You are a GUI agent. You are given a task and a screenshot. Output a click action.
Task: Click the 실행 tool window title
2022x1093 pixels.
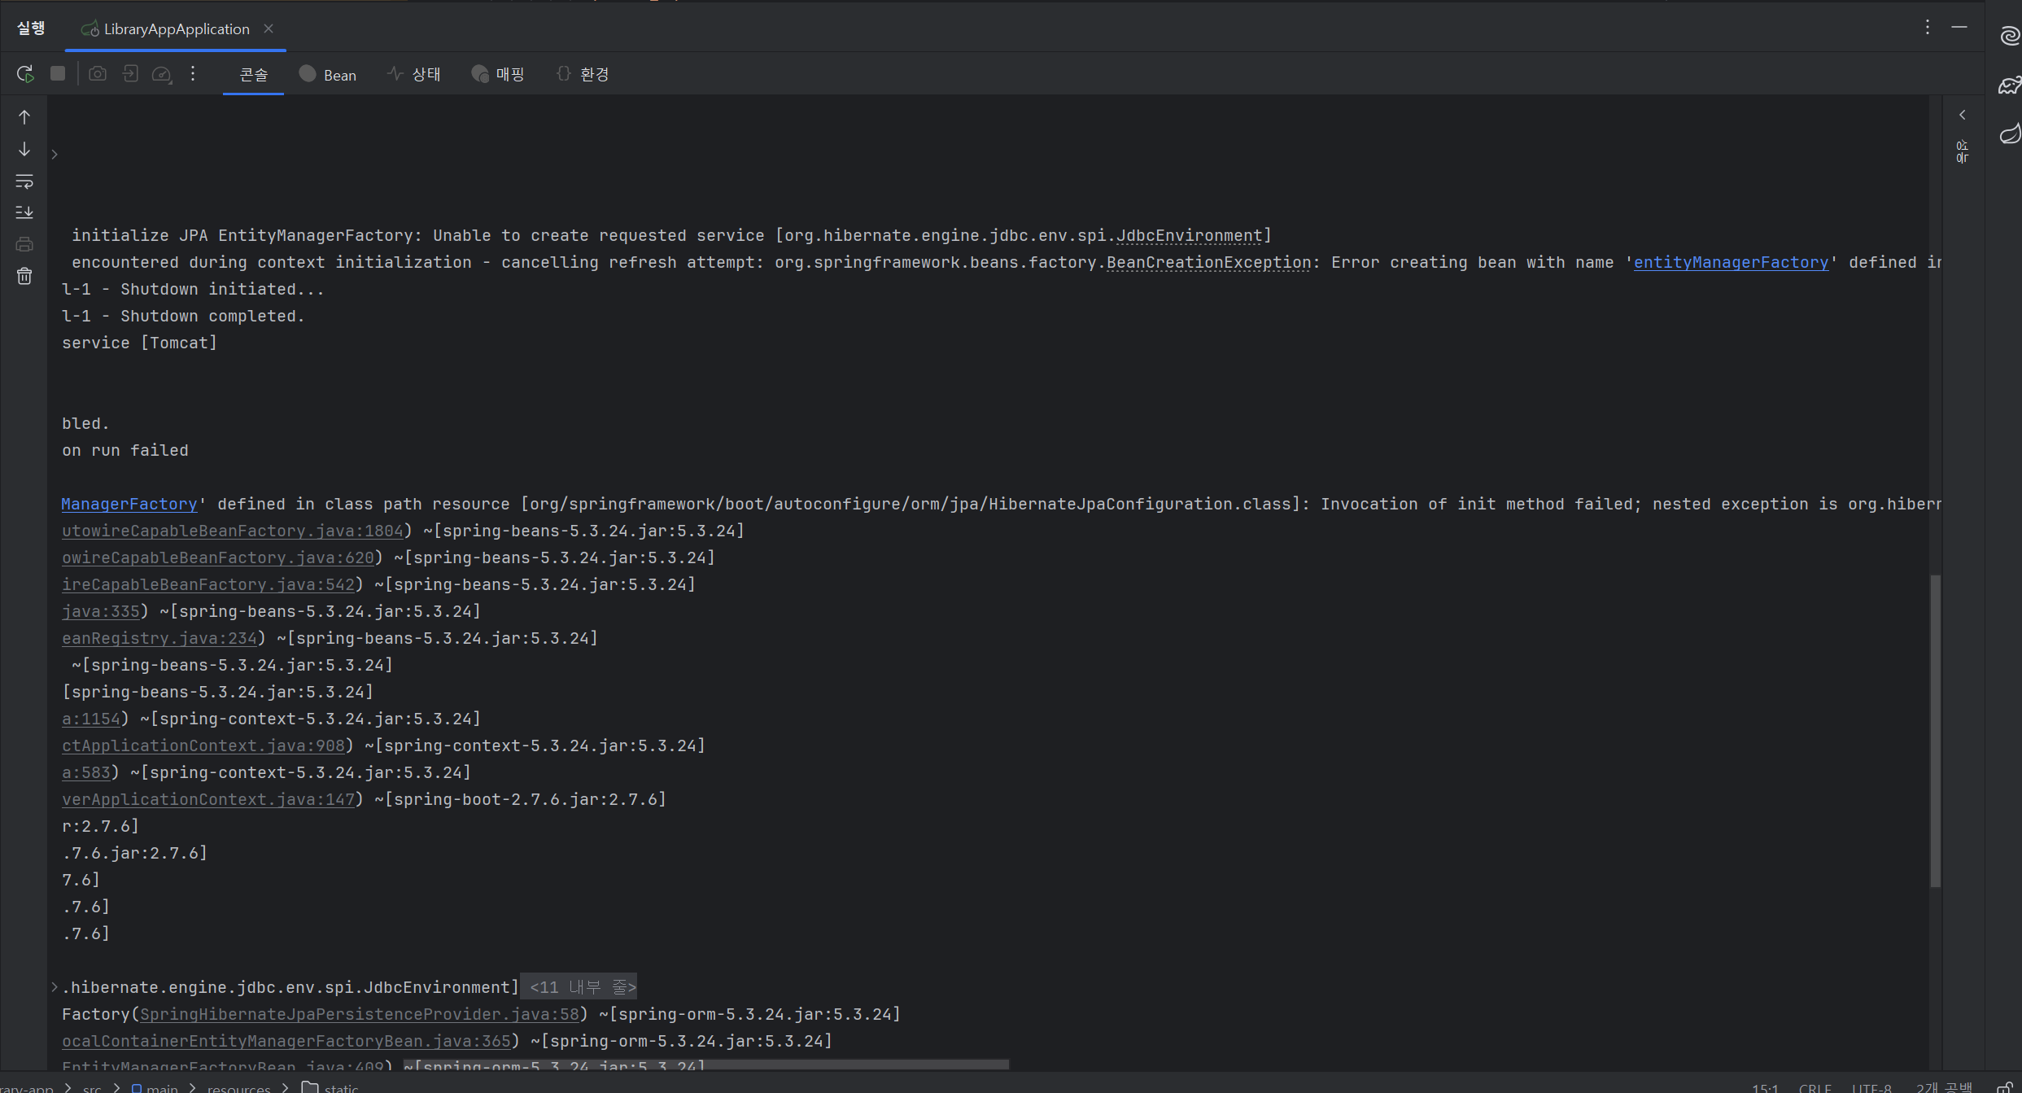[31, 28]
